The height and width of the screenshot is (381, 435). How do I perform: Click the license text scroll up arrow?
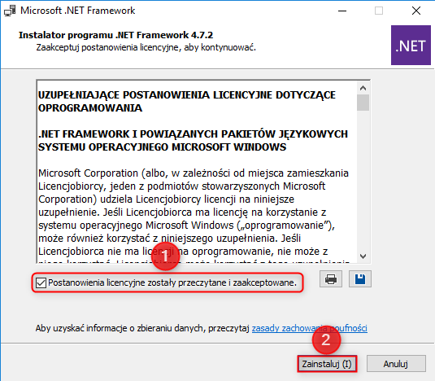tap(363, 88)
